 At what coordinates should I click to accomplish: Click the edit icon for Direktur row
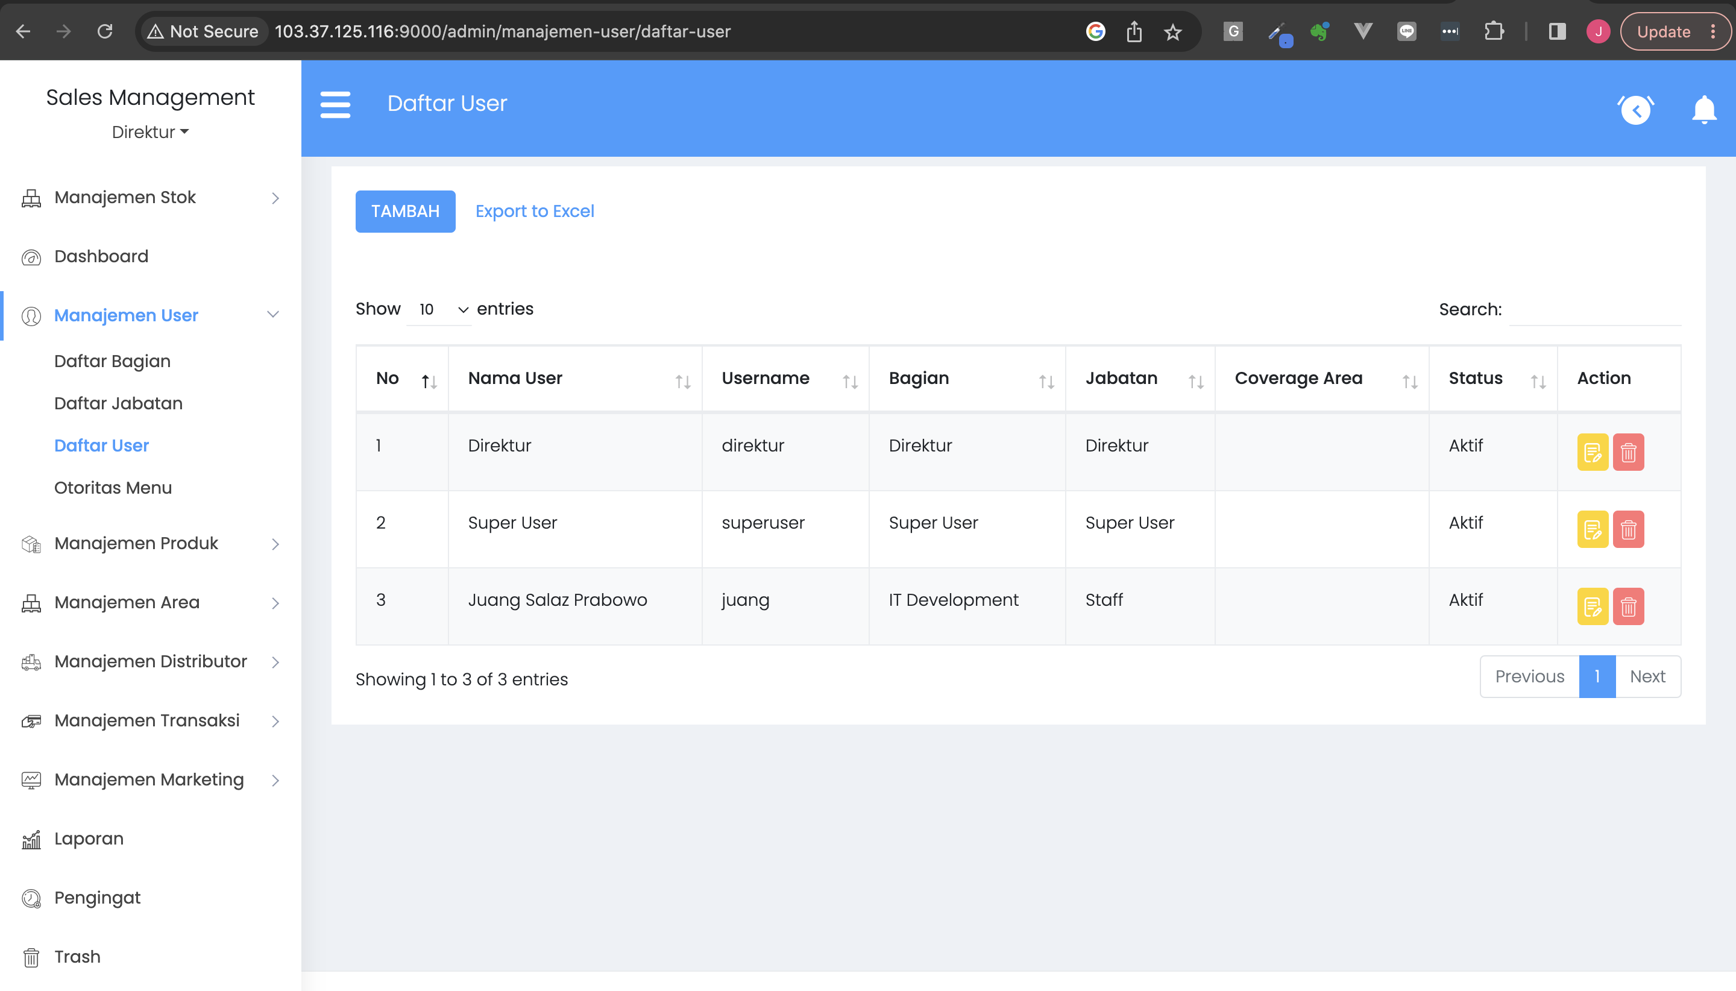coord(1592,452)
